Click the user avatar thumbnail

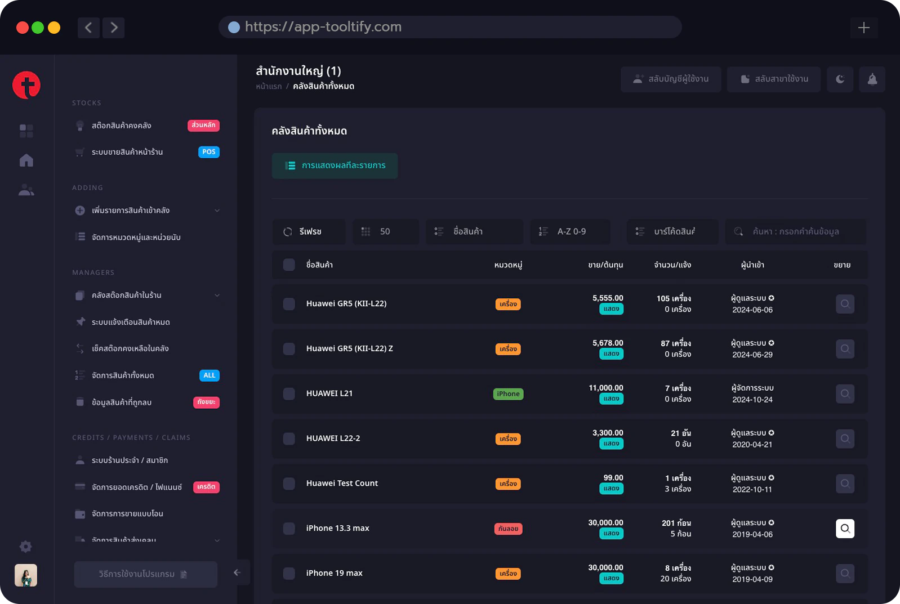tap(26, 575)
